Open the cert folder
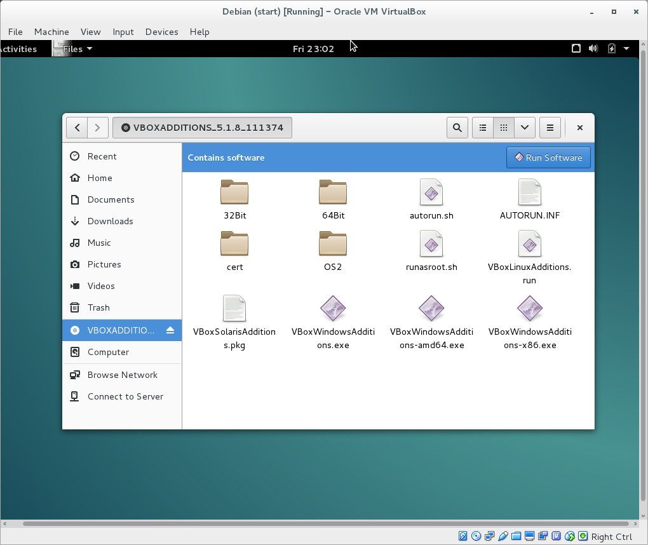The width and height of the screenshot is (648, 545). click(234, 251)
